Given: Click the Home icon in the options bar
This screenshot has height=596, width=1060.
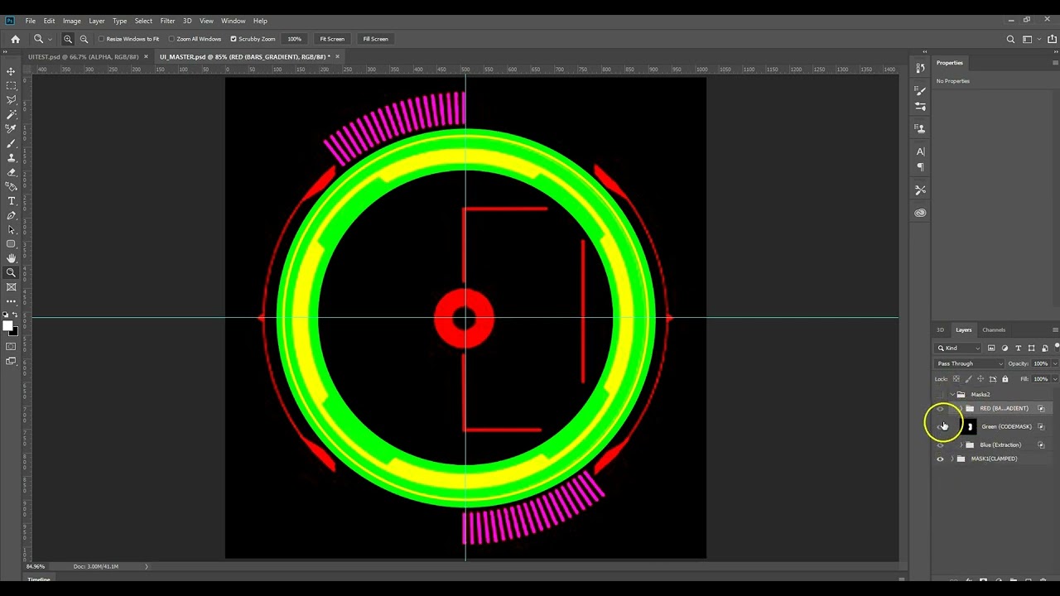Looking at the screenshot, I should pos(15,39).
